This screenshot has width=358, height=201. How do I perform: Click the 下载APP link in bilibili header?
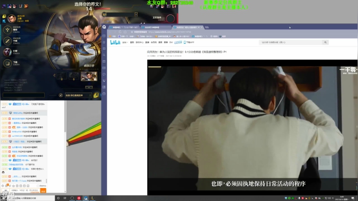click(x=189, y=42)
